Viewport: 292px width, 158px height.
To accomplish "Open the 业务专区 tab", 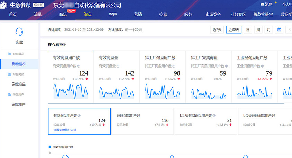I will coord(238,14).
